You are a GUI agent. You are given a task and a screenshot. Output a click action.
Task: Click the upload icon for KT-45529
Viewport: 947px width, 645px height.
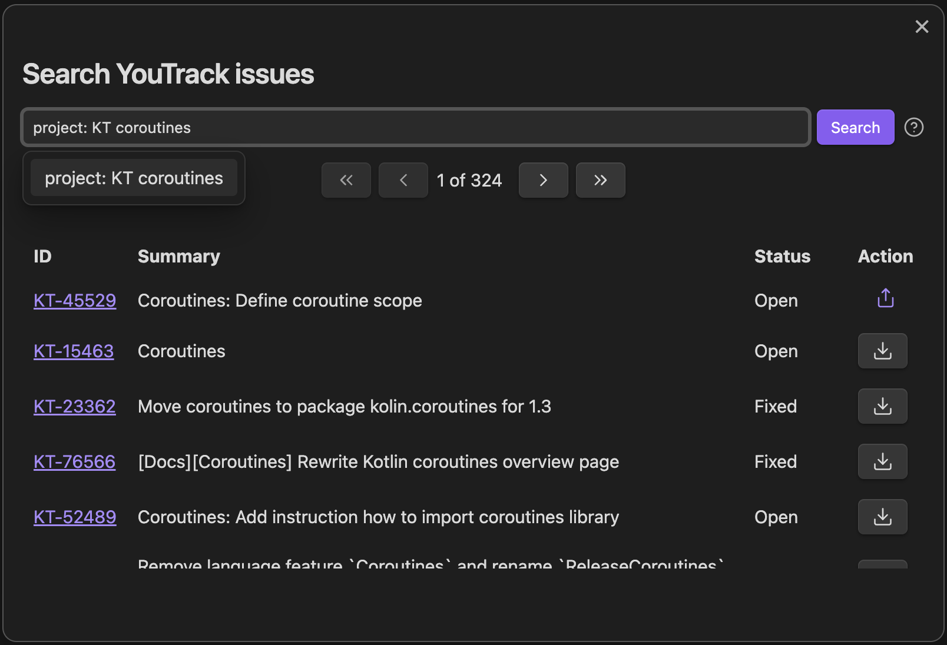click(886, 298)
